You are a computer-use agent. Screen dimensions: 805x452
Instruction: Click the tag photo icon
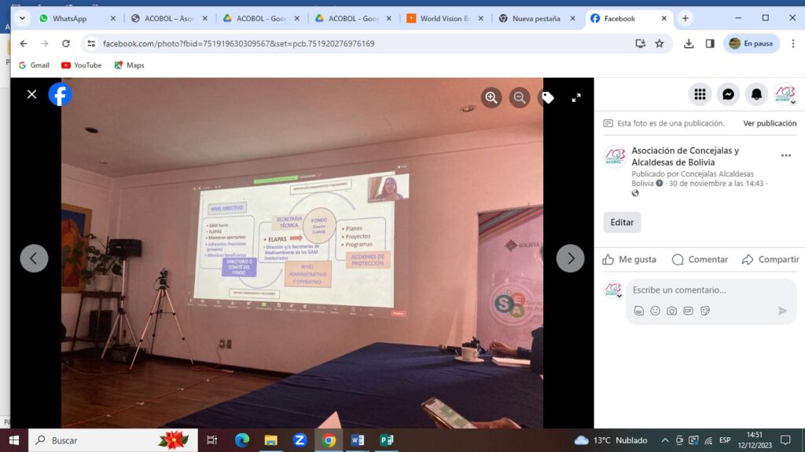pos(547,97)
